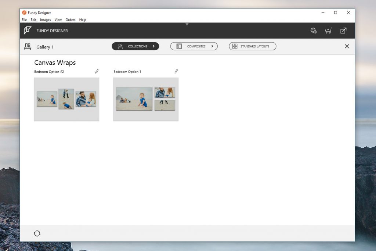This screenshot has width=376, height=251.
Task: Click the export share icon
Action: click(343, 31)
